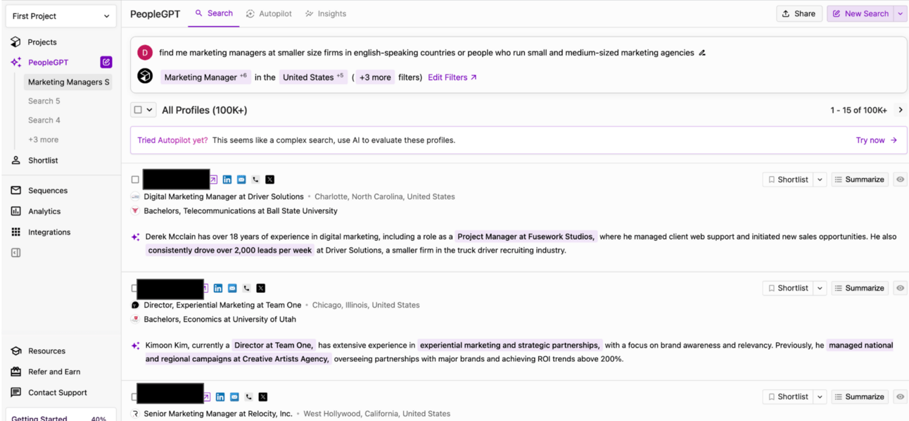This screenshot has height=421, width=909.
Task: Expand Shortlist dropdown on Relocity profile
Action: pyautogui.click(x=820, y=397)
